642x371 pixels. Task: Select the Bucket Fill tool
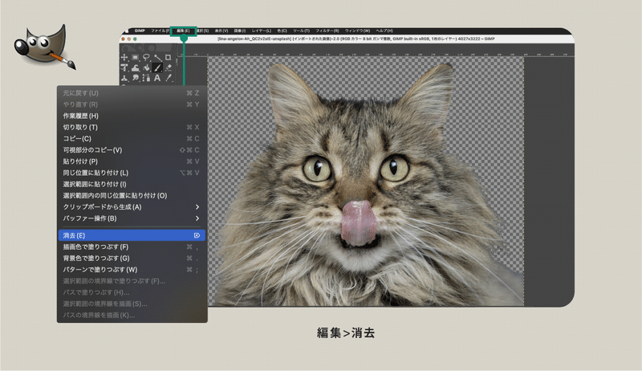tap(146, 67)
